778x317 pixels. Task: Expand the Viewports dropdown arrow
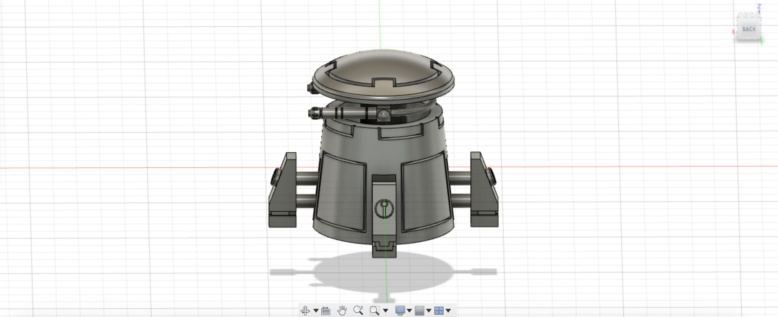pyautogui.click(x=448, y=311)
